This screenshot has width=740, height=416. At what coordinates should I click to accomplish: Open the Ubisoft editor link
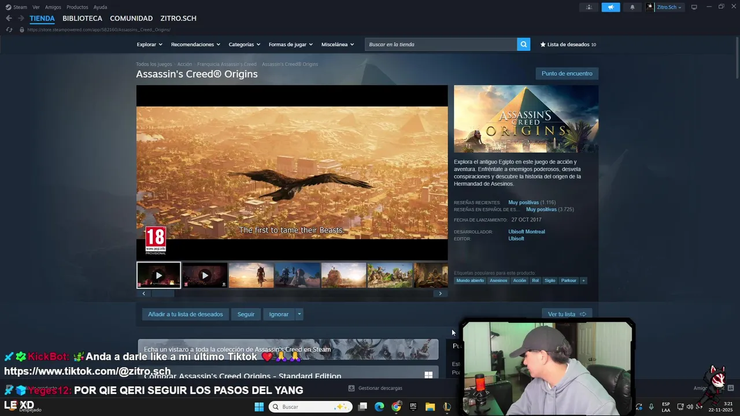point(516,239)
